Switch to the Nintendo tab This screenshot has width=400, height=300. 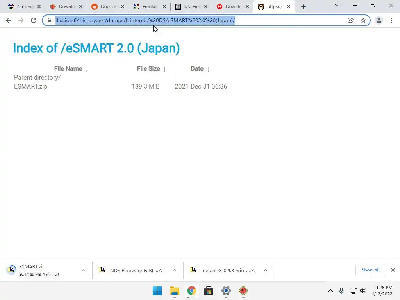coord(24,7)
